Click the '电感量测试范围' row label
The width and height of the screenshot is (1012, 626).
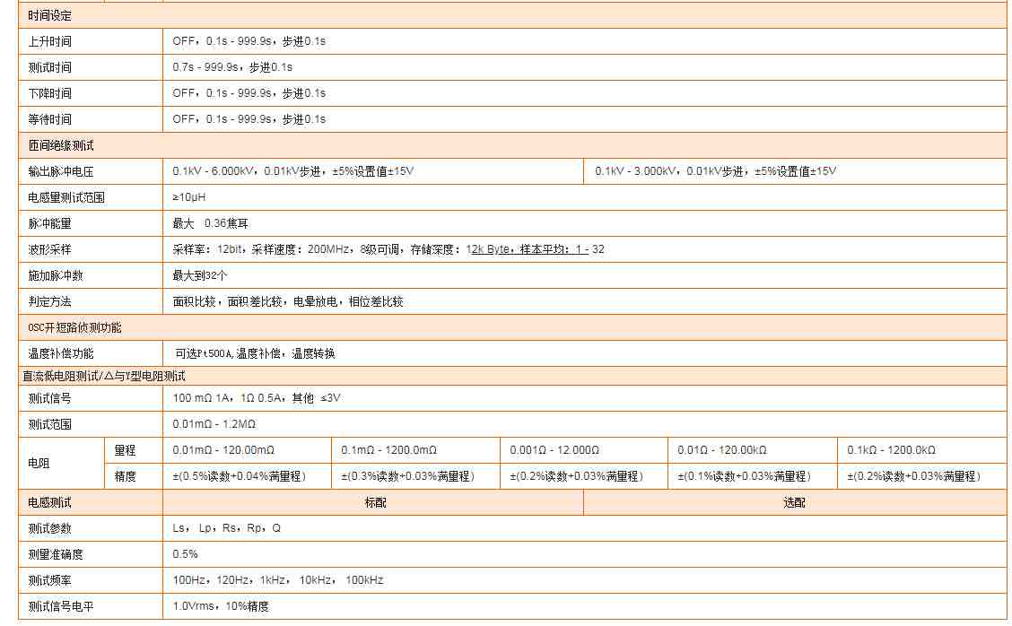click(x=66, y=197)
